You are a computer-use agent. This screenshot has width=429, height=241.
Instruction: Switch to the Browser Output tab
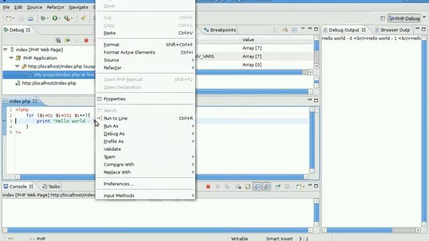pos(393,29)
